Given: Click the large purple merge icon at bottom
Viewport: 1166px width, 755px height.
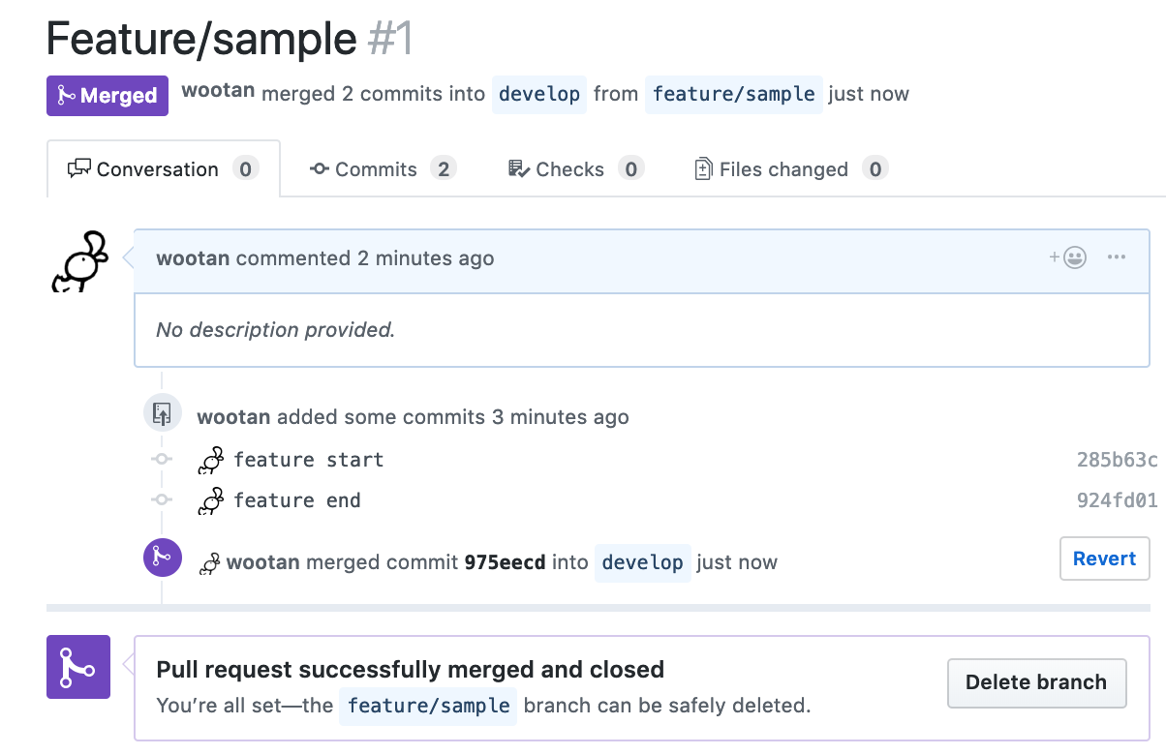Looking at the screenshot, I should click(78, 667).
